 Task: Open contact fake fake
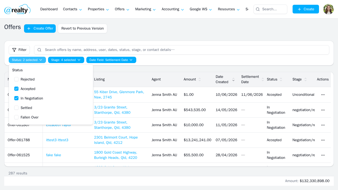(54, 155)
